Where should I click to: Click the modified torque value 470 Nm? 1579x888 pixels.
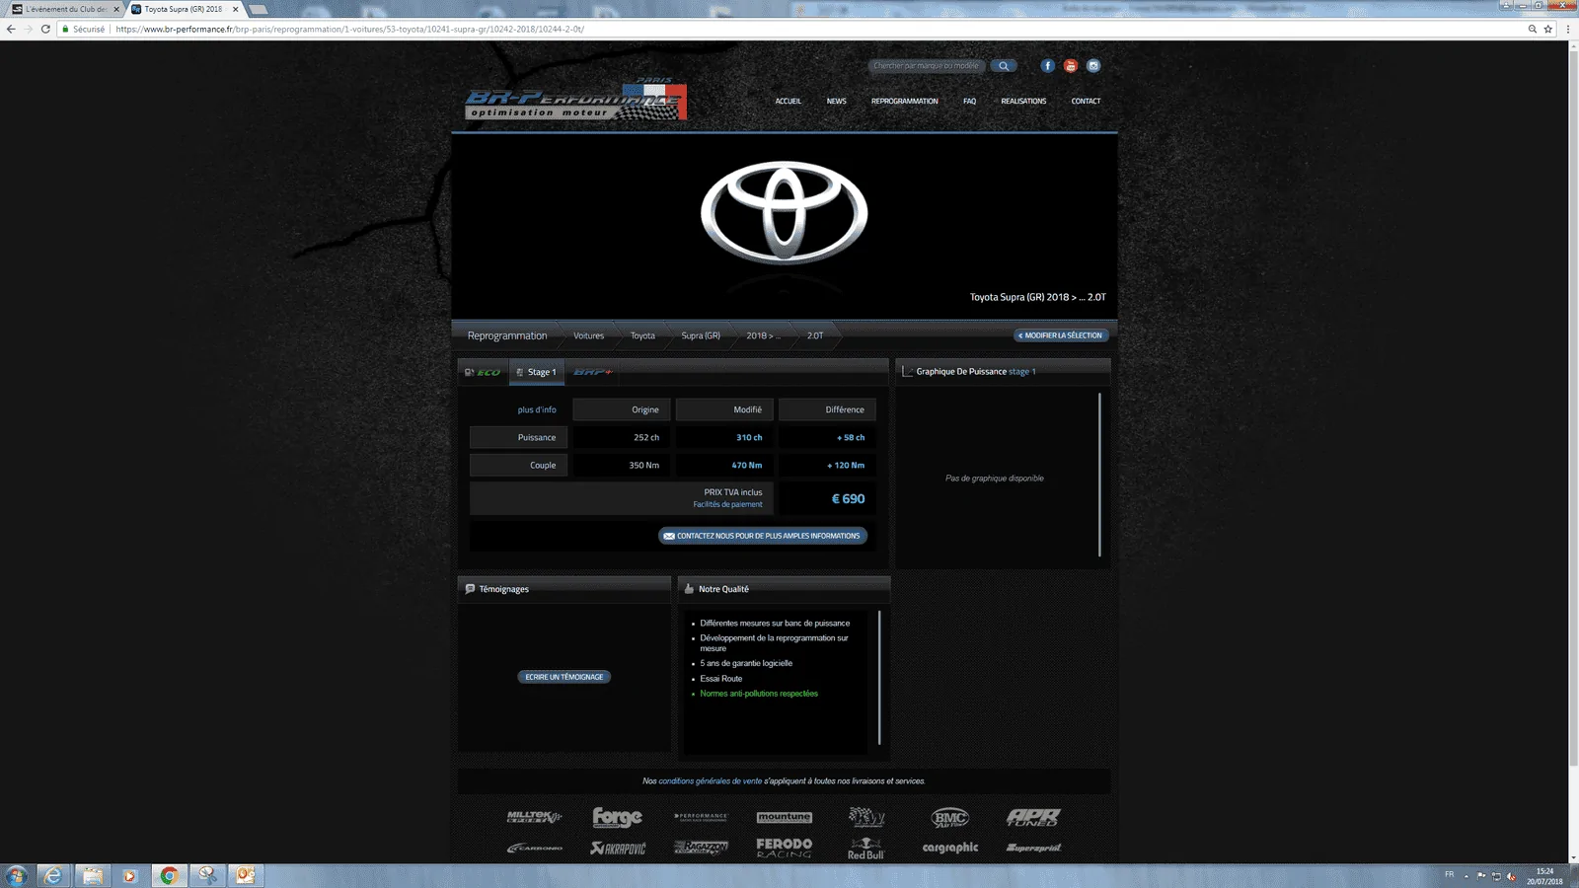(747, 465)
